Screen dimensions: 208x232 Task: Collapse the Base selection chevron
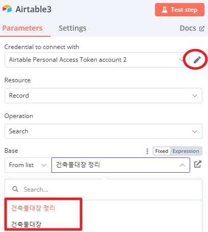click(183, 165)
